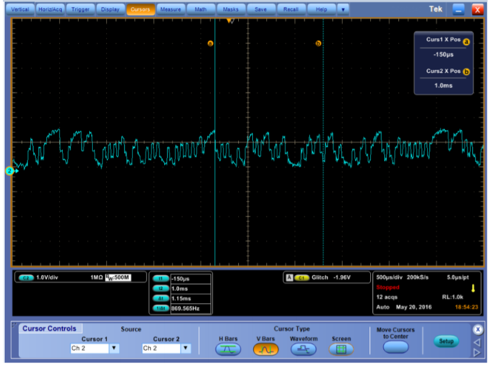Click the C2 channel badge

[x=26, y=277]
